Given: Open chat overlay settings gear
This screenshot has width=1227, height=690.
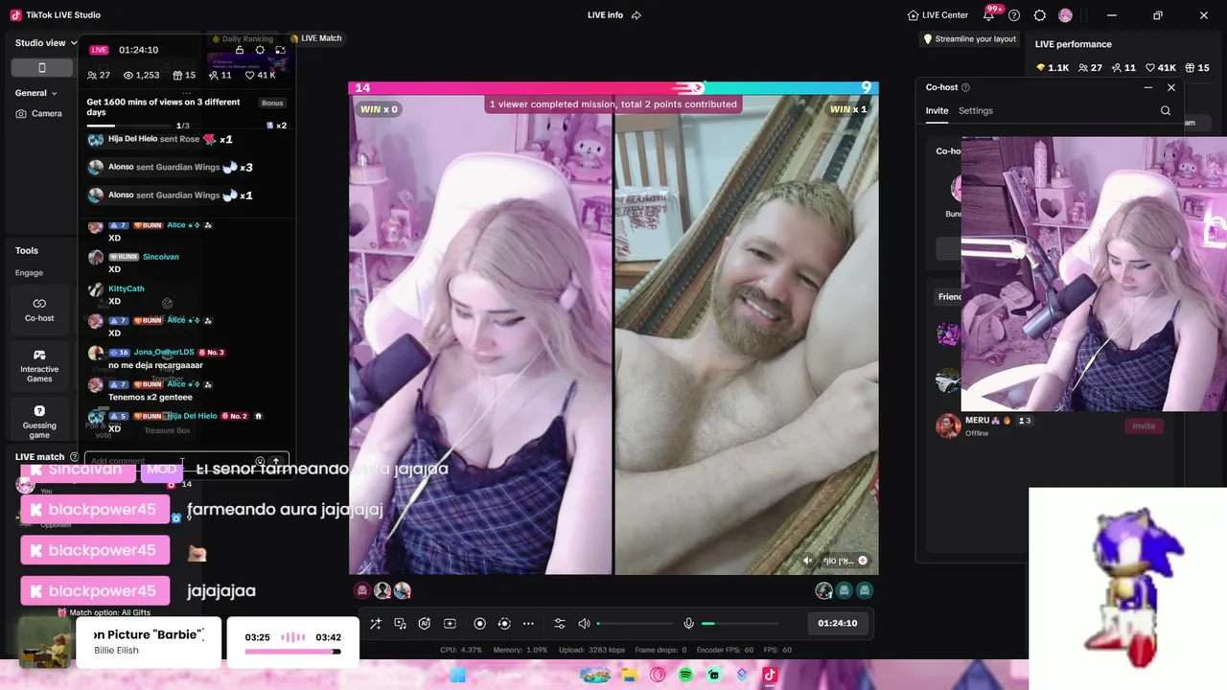Looking at the screenshot, I should [x=260, y=50].
